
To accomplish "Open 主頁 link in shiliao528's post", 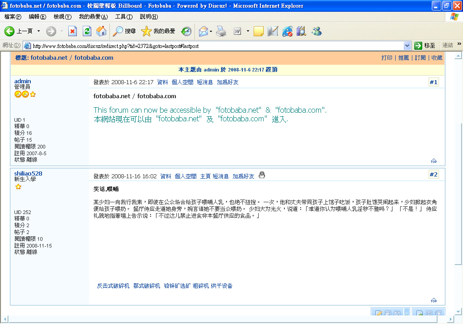I will 205,176.
